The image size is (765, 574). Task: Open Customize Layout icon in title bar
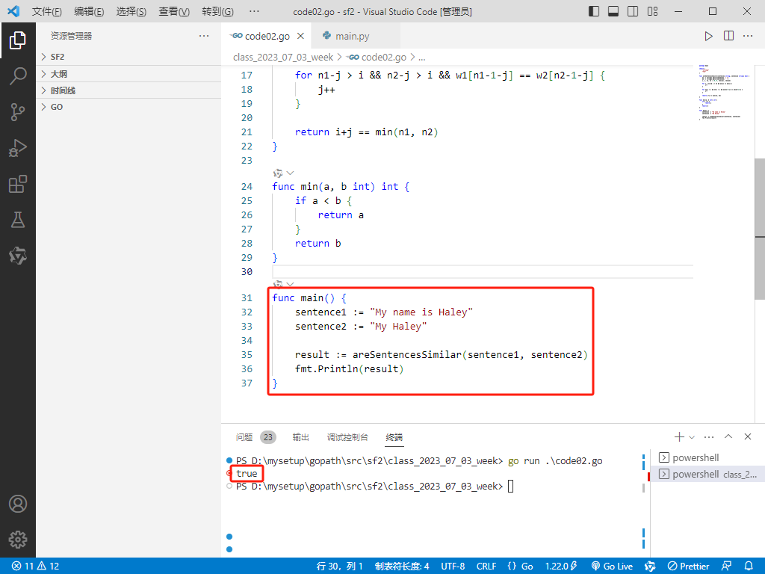click(x=652, y=11)
